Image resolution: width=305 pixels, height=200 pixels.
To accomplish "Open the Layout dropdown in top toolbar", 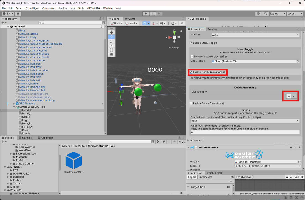I will tap(295, 14).
